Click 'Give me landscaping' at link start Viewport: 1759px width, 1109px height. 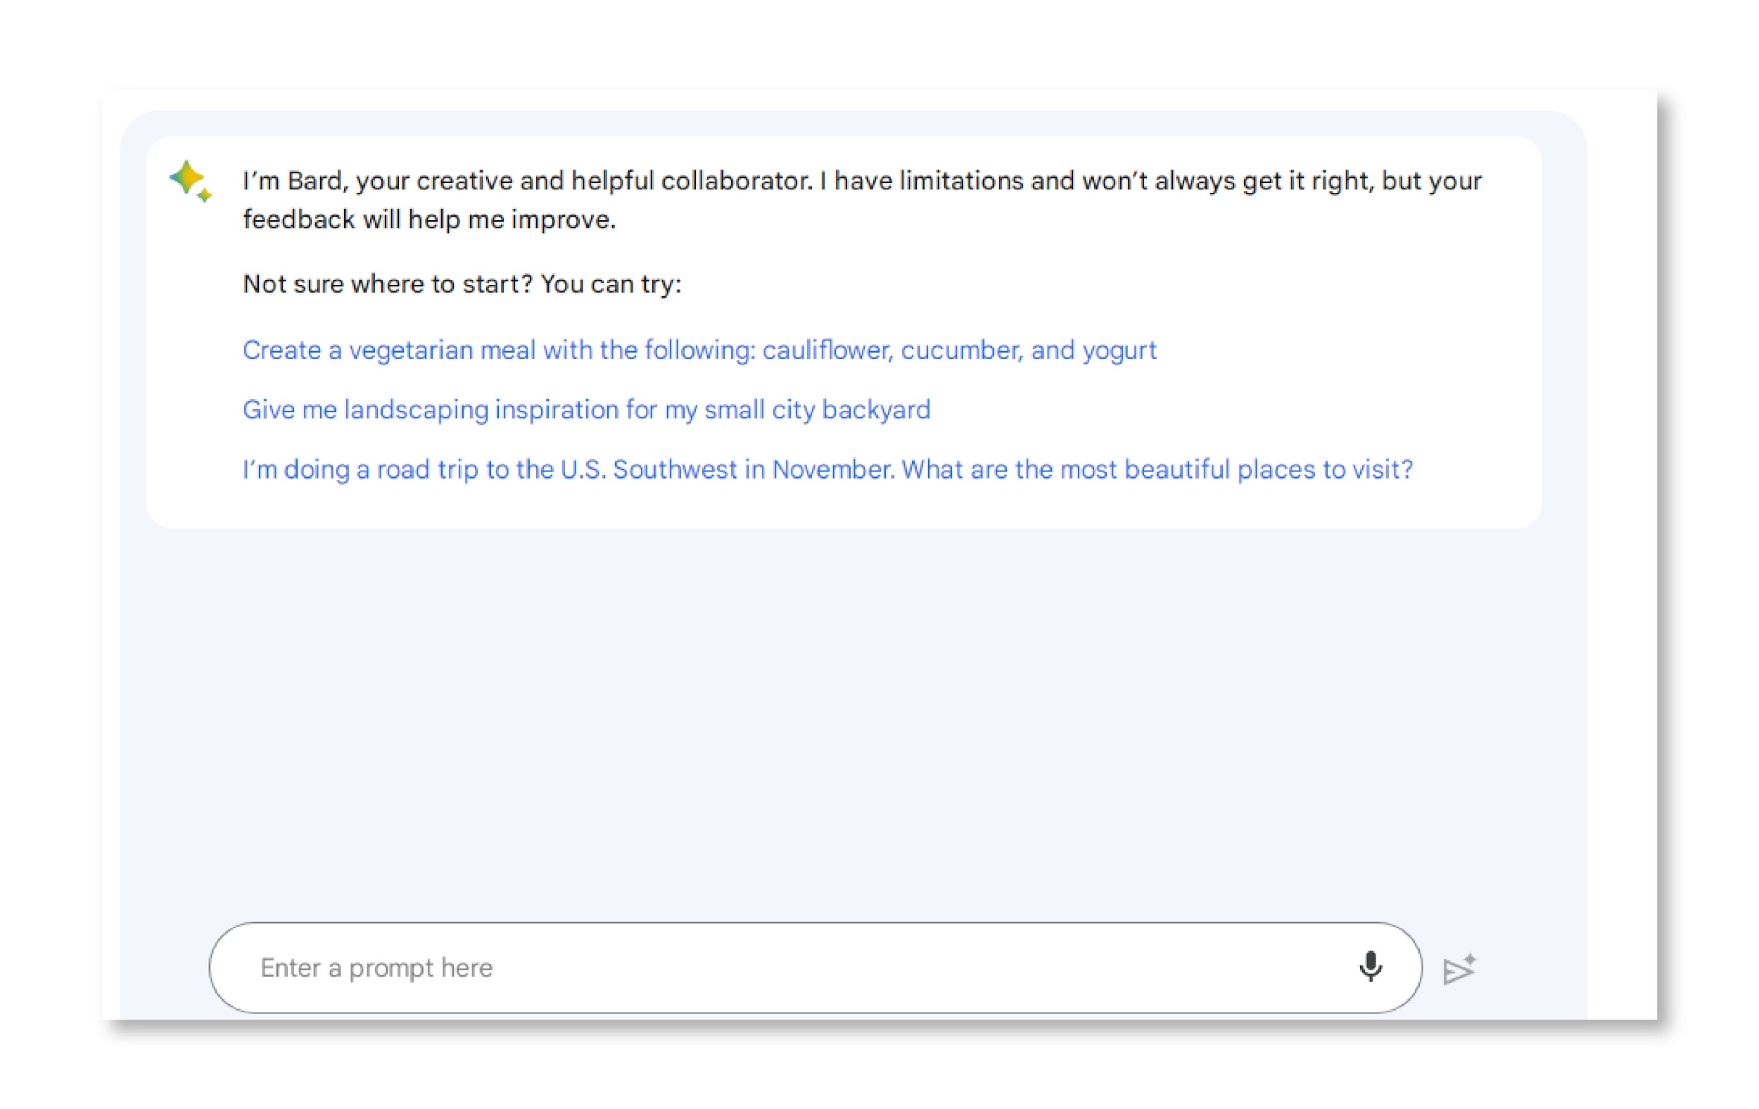pos(365,410)
